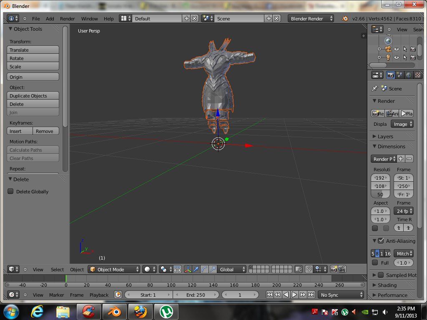Open the Object Mode dropdown
Image resolution: width=427 pixels, height=320 pixels.
[114, 269]
